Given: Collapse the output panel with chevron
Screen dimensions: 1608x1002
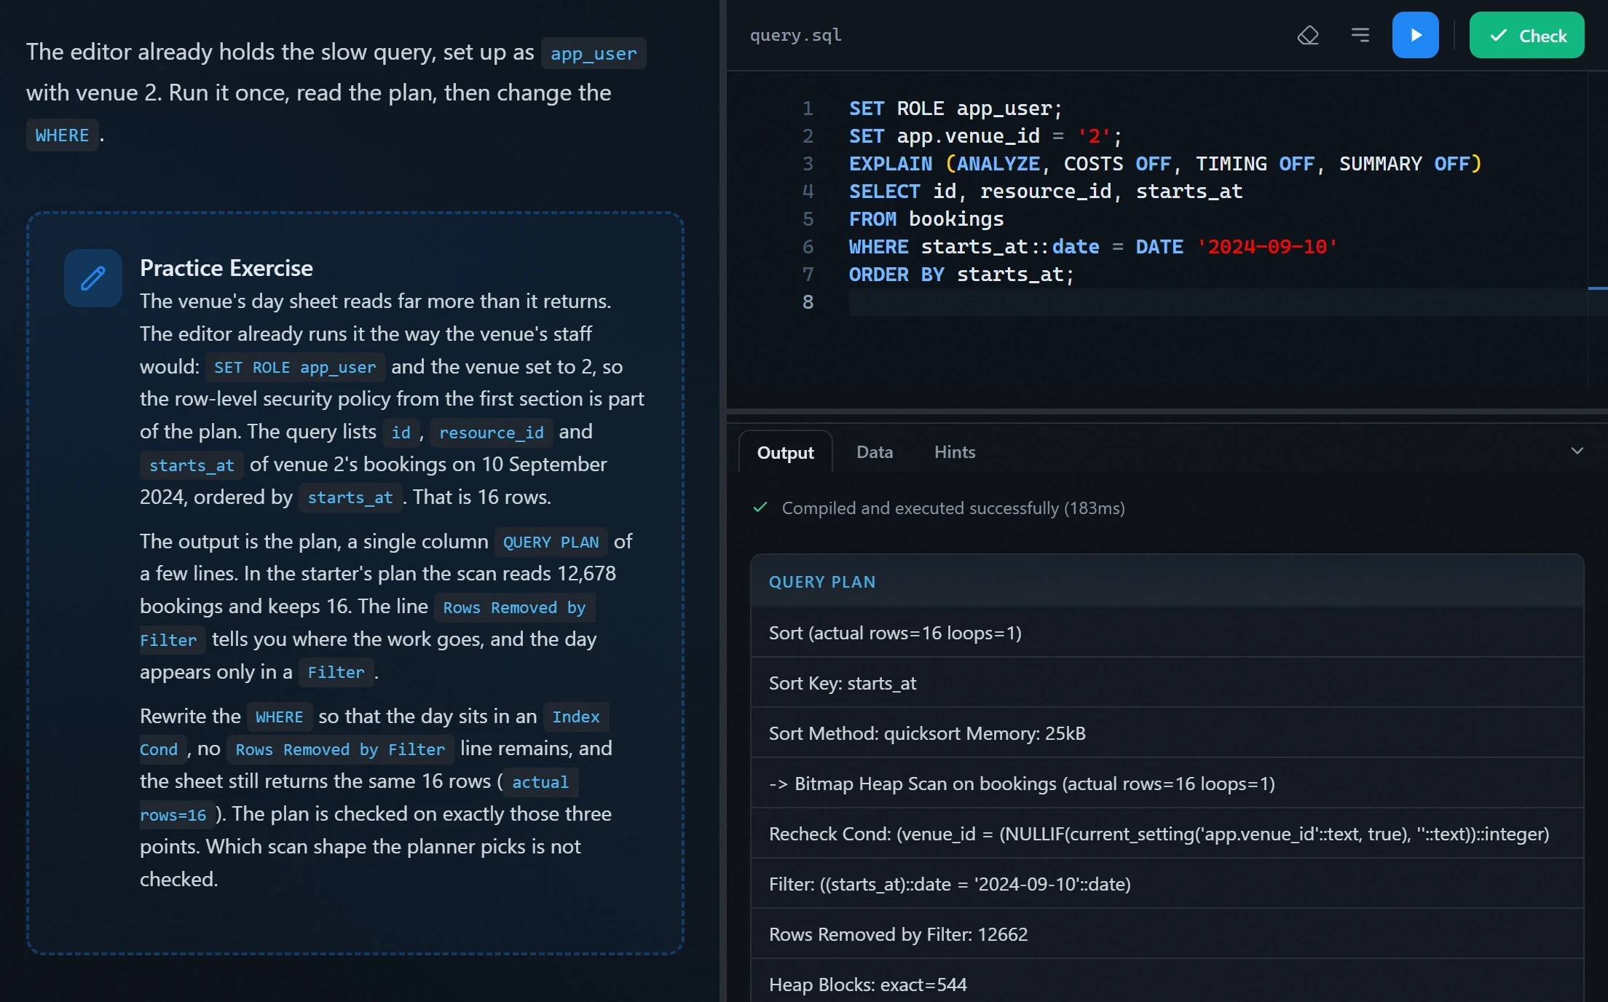Looking at the screenshot, I should pos(1577,451).
